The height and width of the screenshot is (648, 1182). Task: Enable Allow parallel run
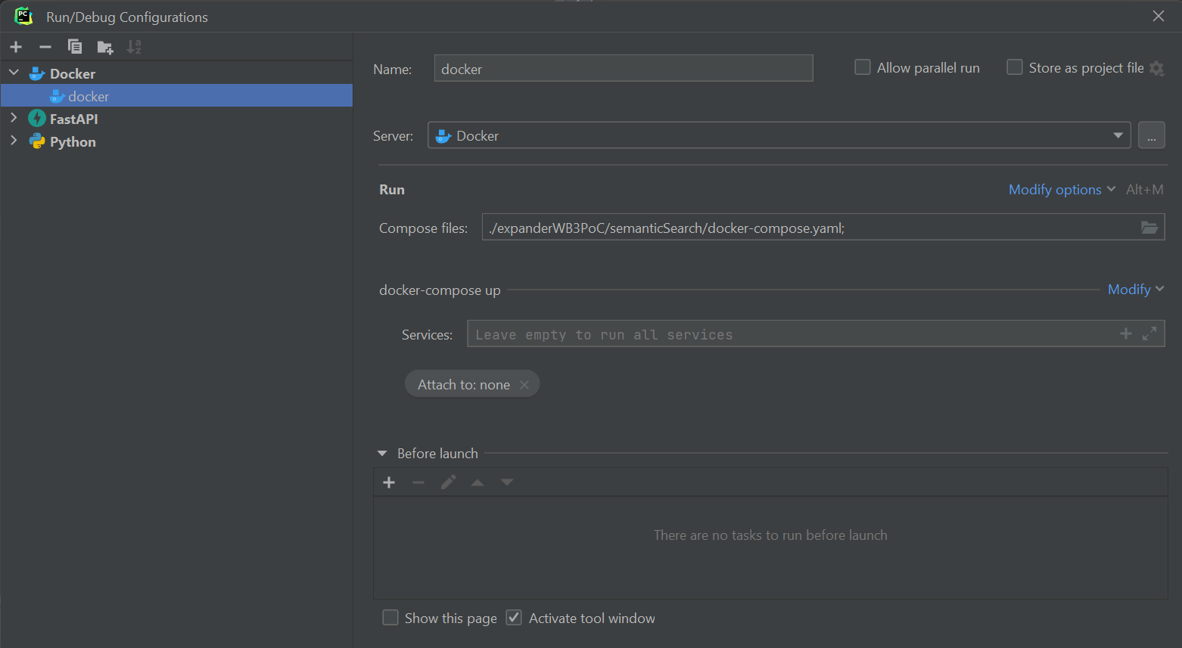pos(863,67)
